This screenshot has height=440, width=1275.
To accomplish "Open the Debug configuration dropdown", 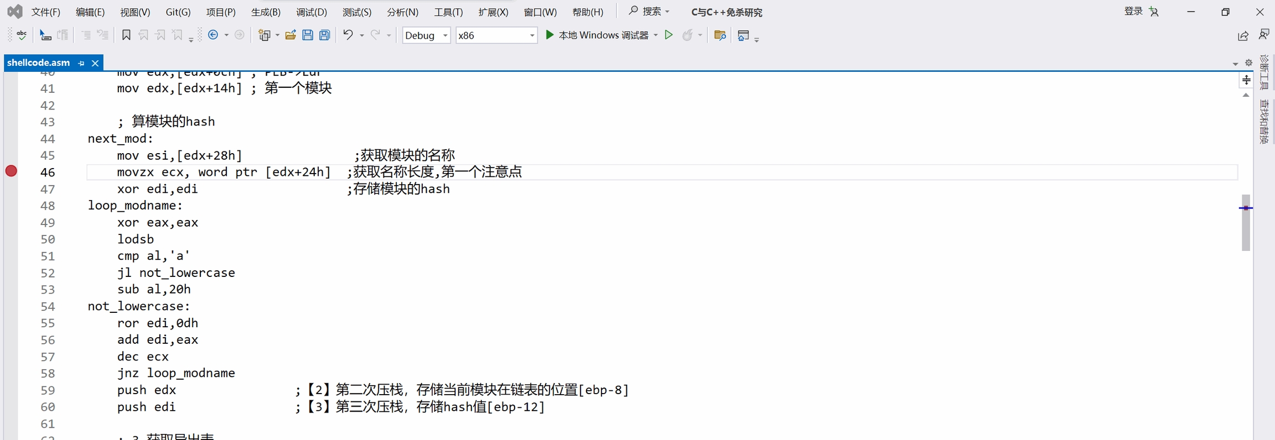I will pos(426,35).
